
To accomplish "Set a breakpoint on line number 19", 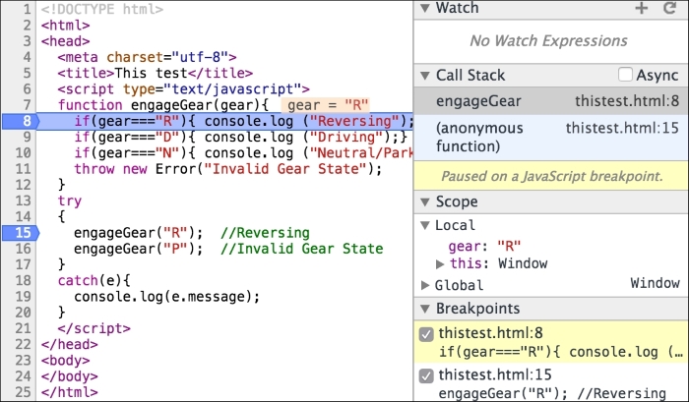I will tap(23, 297).
